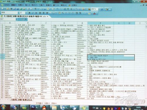
Task: Click the cell containing 'background'
Action: [x=82, y=67]
